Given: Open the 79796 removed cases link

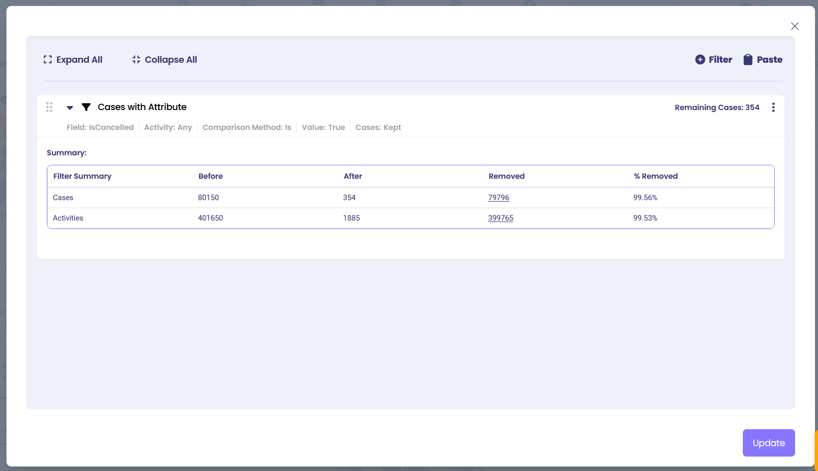Looking at the screenshot, I should 498,198.
